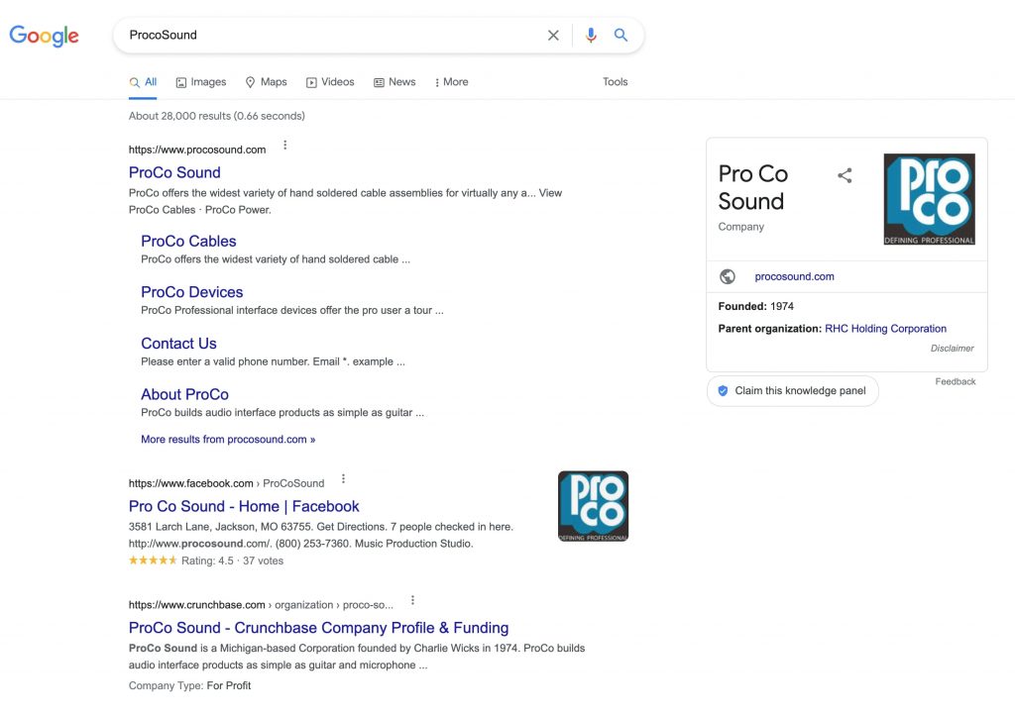Visit procosound.com from knowledge panel
The image size is (1015, 715).
(794, 276)
